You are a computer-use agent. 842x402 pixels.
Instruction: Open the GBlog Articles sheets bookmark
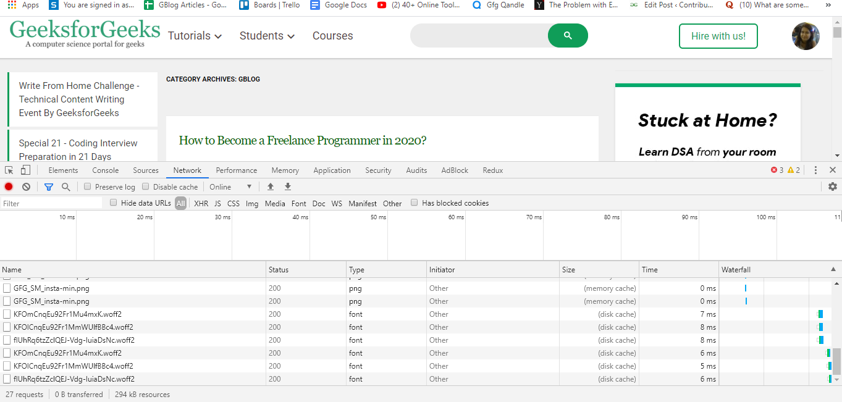[x=185, y=5]
